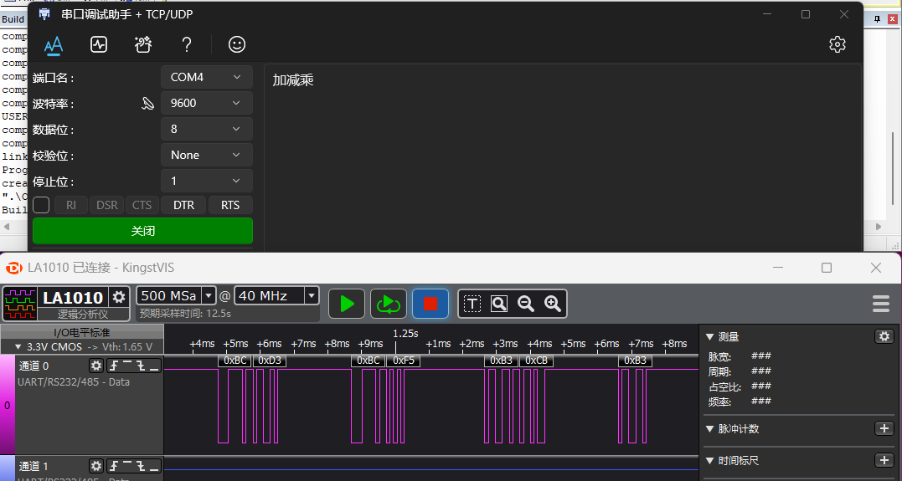The image size is (902, 481).
Task: Select the text cursor T tool
Action: point(472,304)
